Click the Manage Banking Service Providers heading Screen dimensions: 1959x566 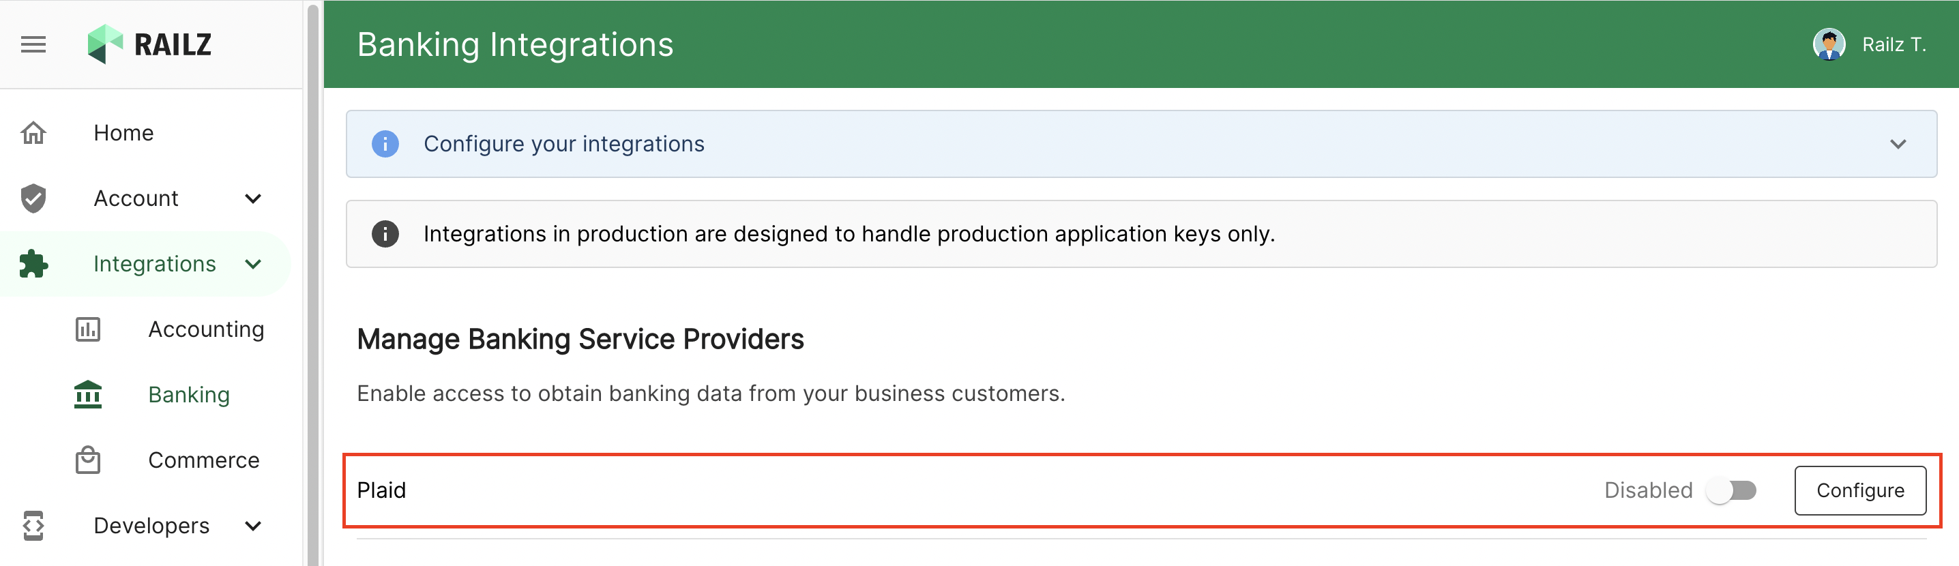580,338
